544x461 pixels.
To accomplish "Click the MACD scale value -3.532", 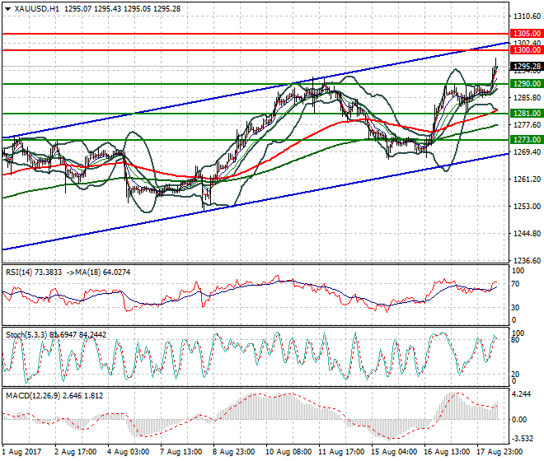I will click(523, 439).
